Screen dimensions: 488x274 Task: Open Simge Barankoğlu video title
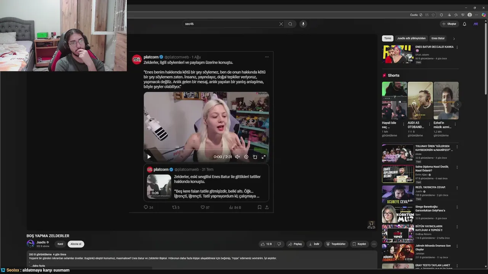(x=430, y=209)
